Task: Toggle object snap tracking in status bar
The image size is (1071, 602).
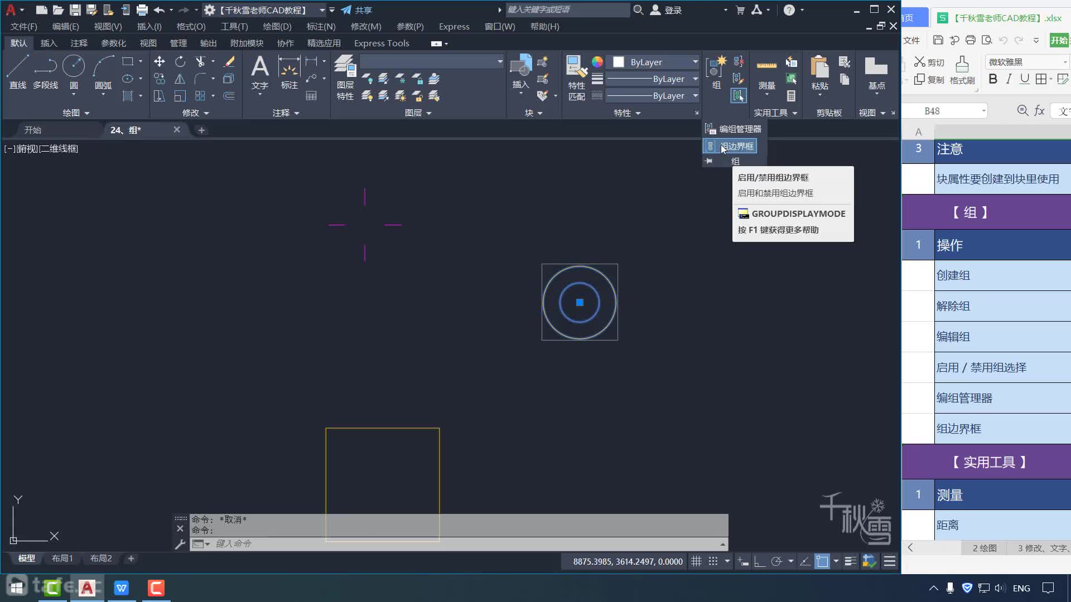Action: (x=805, y=561)
